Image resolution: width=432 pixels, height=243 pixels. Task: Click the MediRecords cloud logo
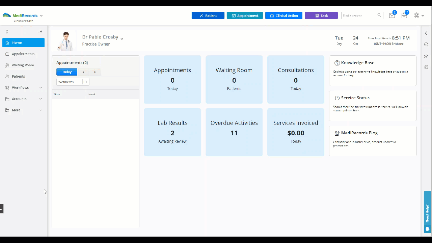pos(7,15)
